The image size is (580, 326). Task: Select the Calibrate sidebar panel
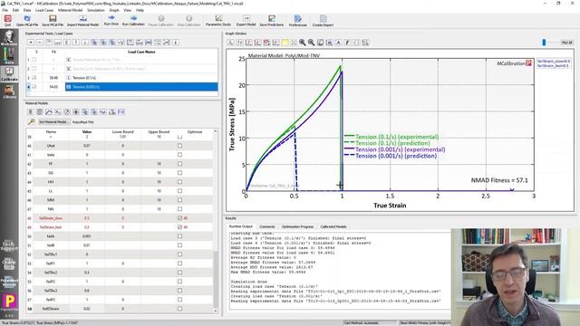click(9, 74)
